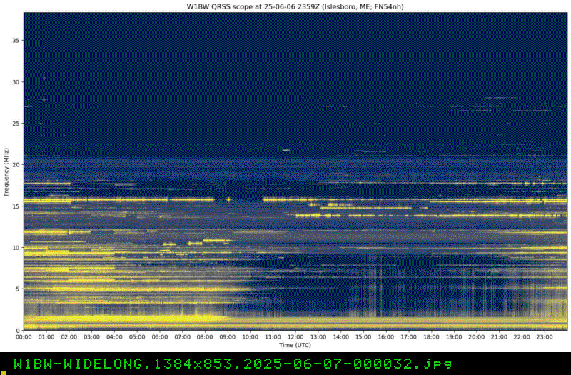Click the 08:00 time tick label
This screenshot has width=571, height=375.
coord(205,337)
